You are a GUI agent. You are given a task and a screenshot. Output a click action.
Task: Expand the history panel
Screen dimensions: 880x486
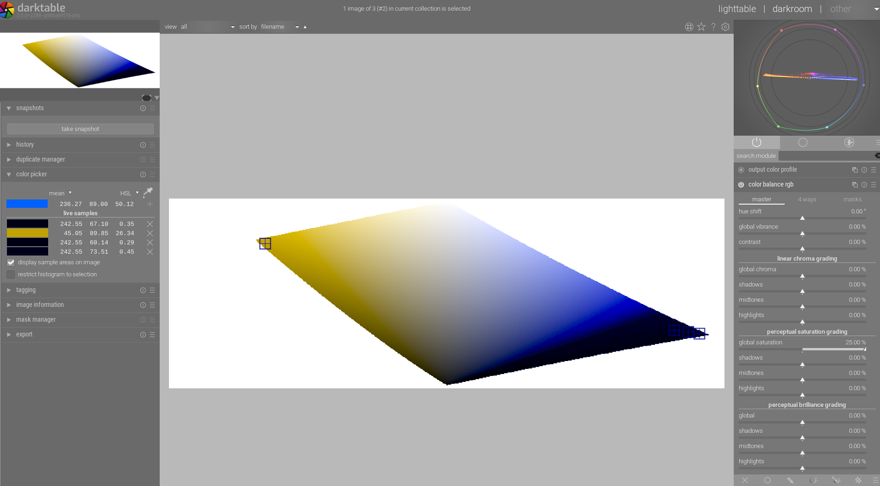[25, 144]
